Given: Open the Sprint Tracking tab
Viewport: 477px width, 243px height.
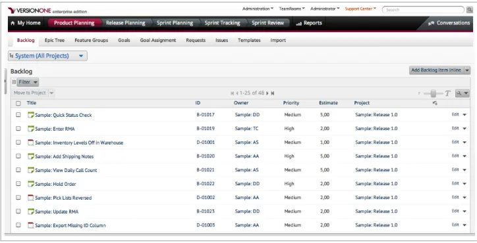Looking at the screenshot, I should (x=222, y=23).
